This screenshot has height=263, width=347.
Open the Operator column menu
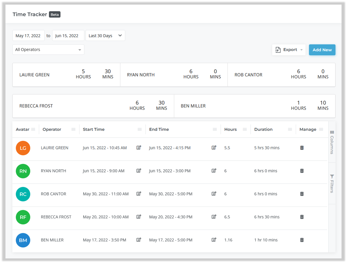click(73, 129)
